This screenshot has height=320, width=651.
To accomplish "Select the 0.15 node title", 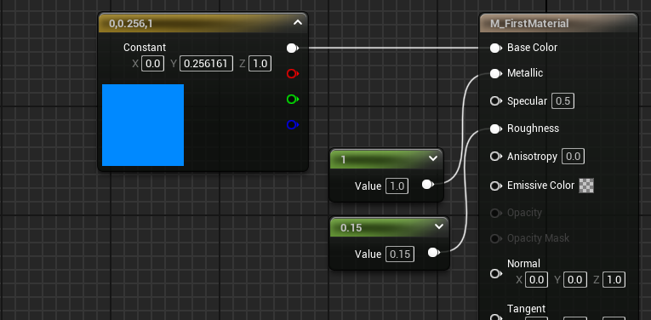I will [x=351, y=228].
